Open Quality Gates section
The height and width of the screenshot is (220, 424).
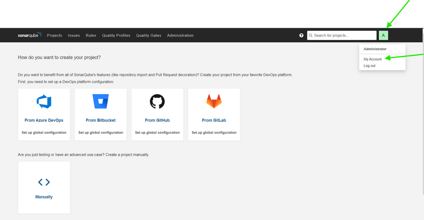coord(148,35)
